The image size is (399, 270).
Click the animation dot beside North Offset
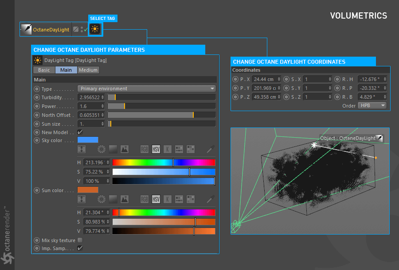(x=37, y=115)
